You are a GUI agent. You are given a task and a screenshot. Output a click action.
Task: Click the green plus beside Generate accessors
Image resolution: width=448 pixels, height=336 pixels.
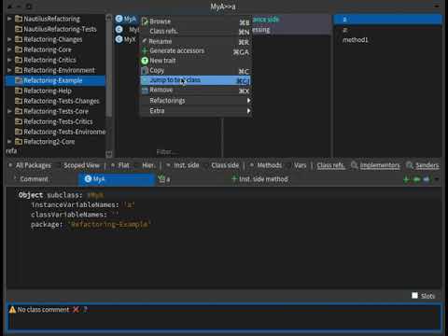point(145,50)
